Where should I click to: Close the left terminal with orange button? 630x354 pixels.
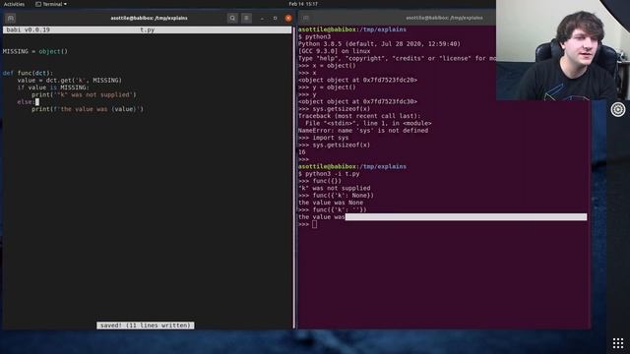[x=288, y=18]
